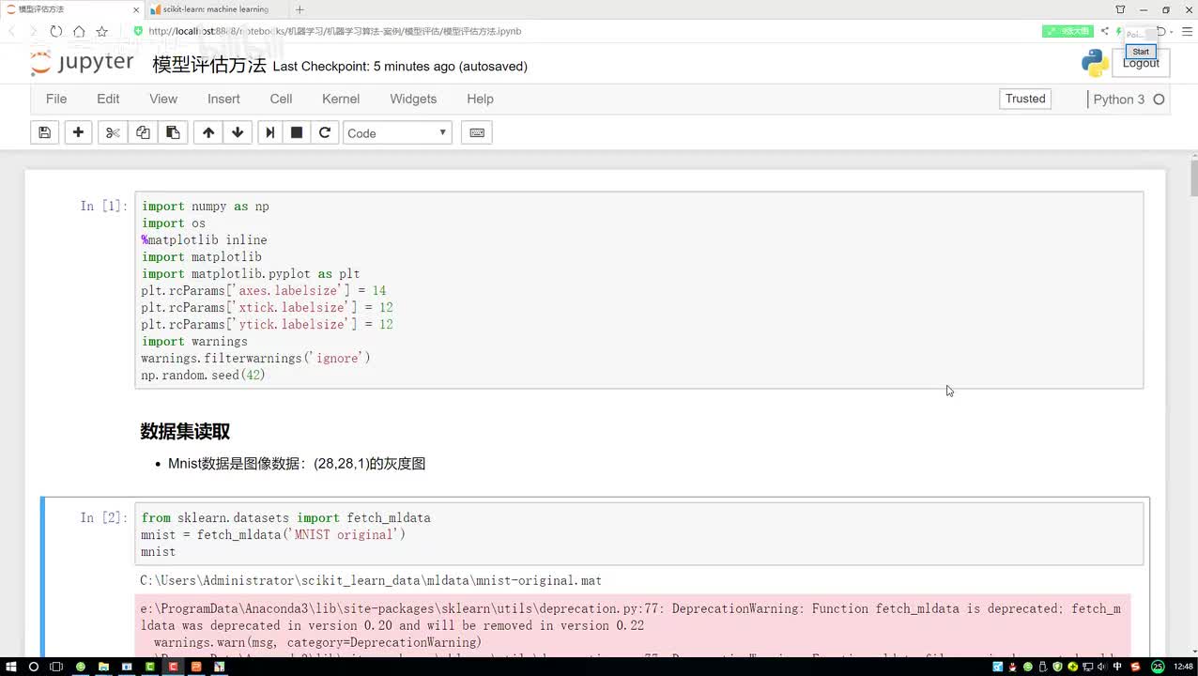Close the 模型评估方法 browser tab
Viewport: 1198px width, 676px height.
click(137, 9)
